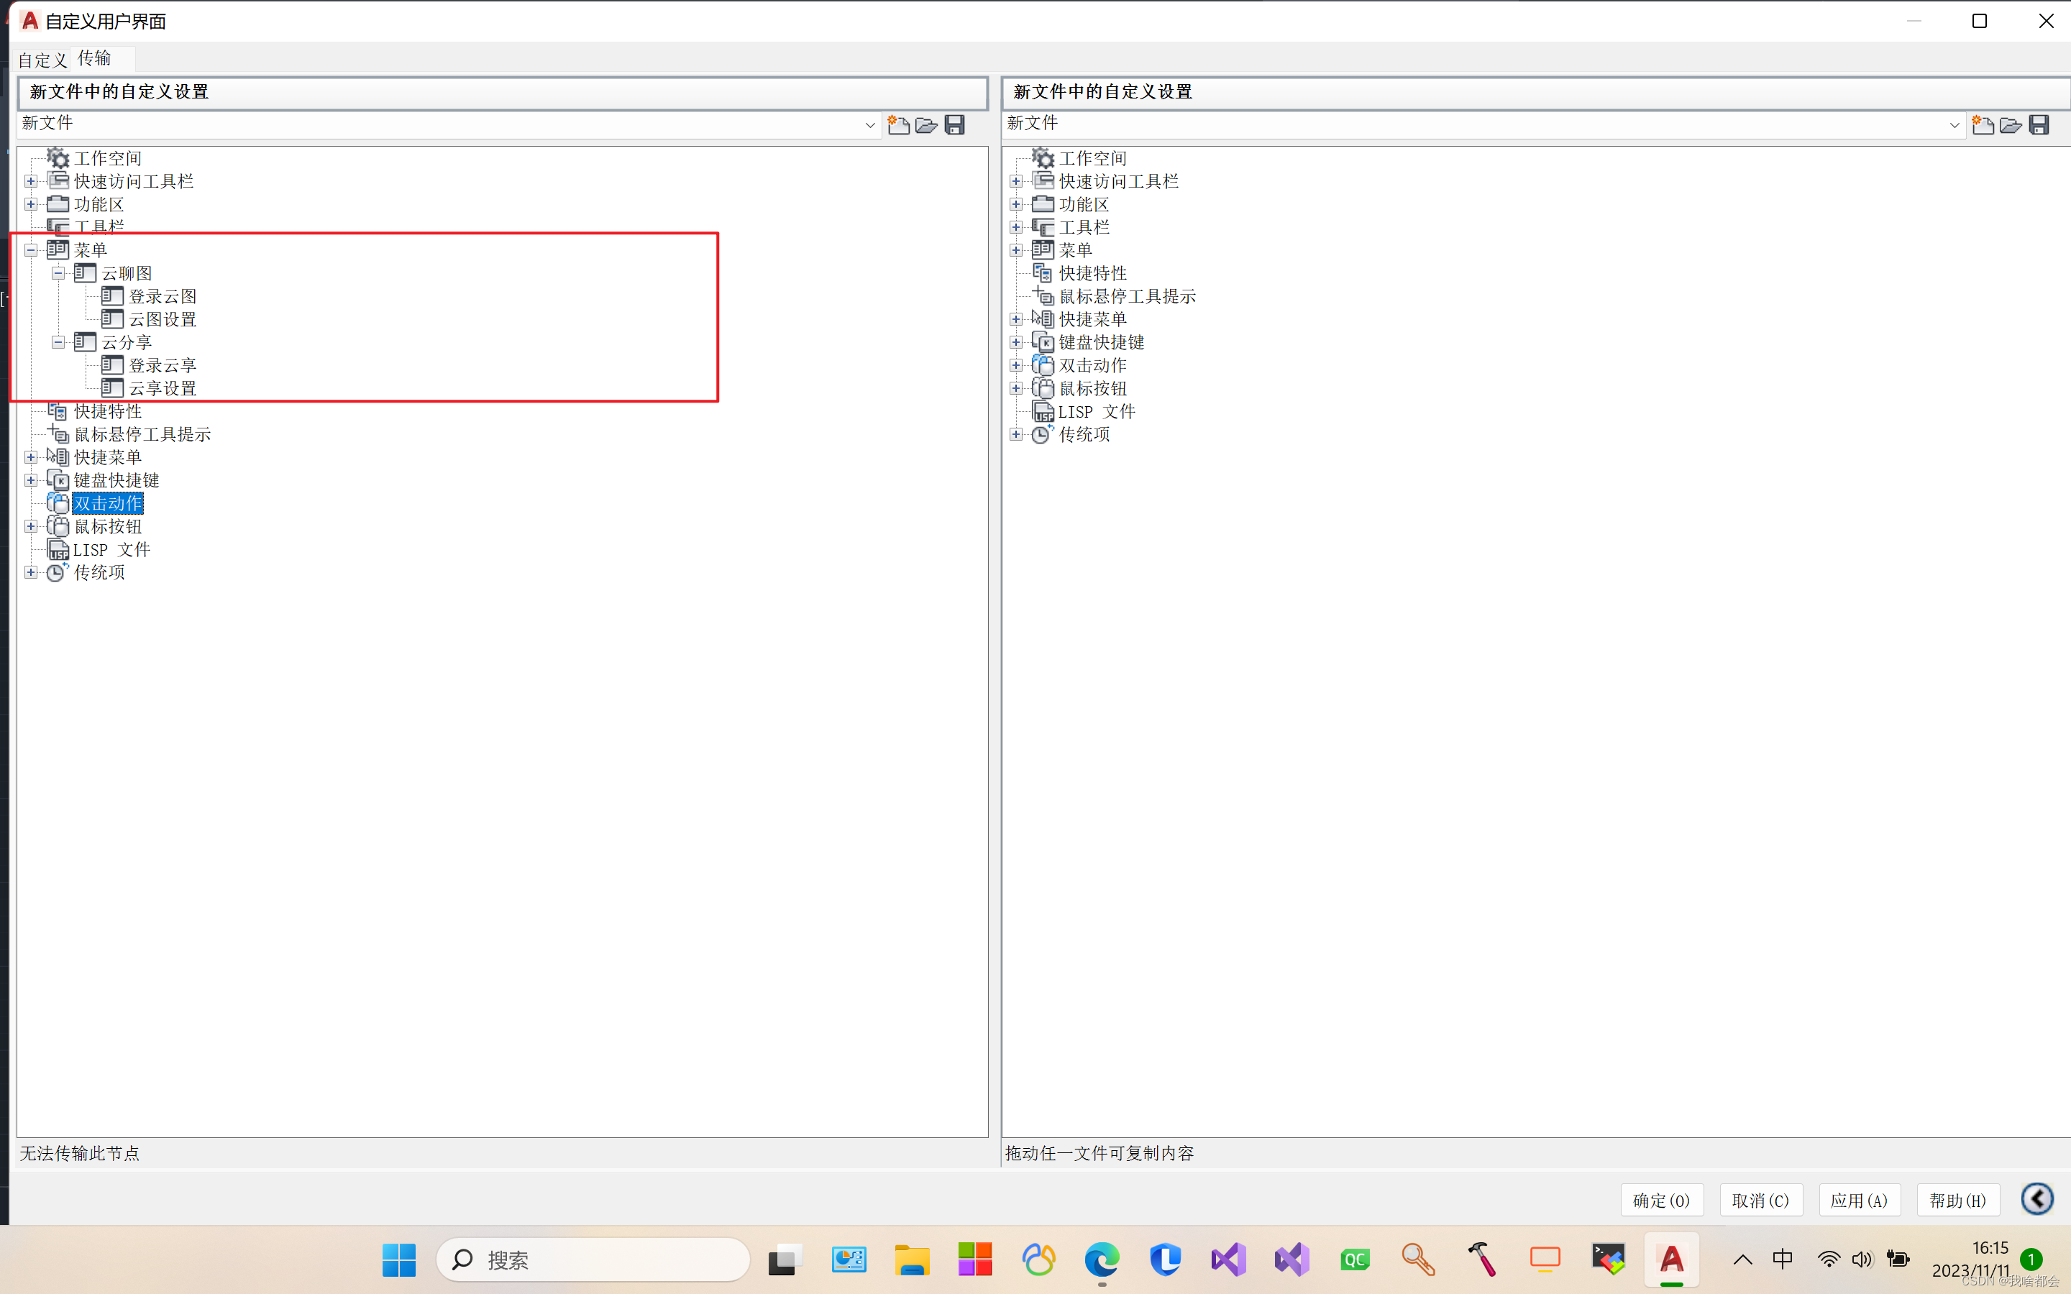Click the new file icon in left pane
The width and height of the screenshot is (2071, 1294).
(899, 125)
